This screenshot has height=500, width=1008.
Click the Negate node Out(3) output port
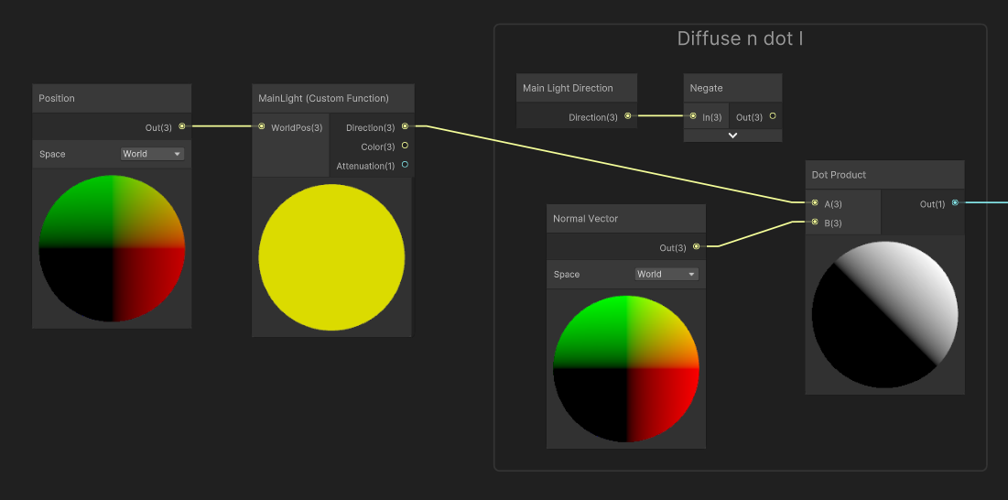point(773,116)
